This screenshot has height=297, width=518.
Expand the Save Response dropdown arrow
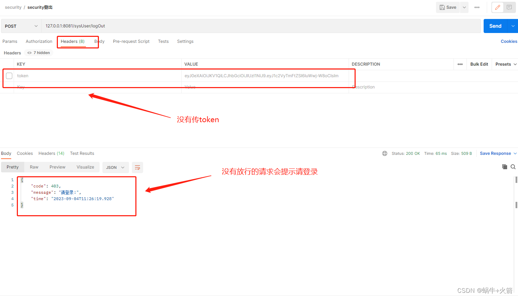pyautogui.click(x=515, y=153)
